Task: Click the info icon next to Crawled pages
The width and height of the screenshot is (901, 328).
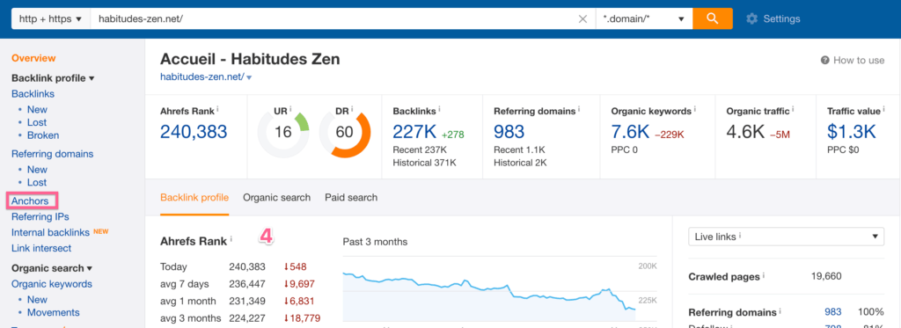Action: tap(765, 276)
